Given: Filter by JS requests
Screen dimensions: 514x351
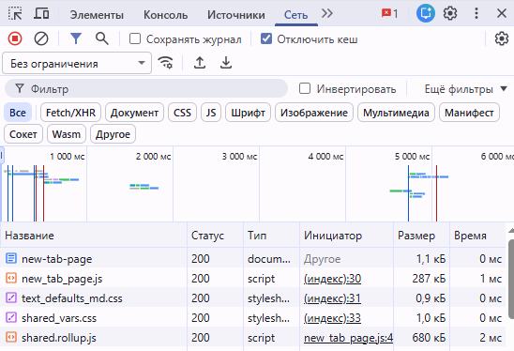Looking at the screenshot, I should pyautogui.click(x=211, y=113).
